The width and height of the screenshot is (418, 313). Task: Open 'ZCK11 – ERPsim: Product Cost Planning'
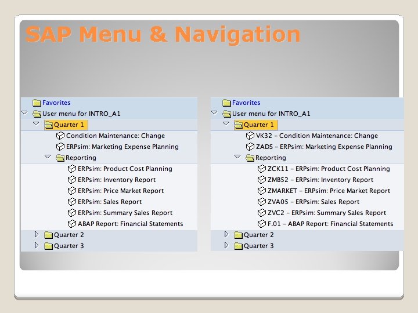pyautogui.click(x=329, y=169)
